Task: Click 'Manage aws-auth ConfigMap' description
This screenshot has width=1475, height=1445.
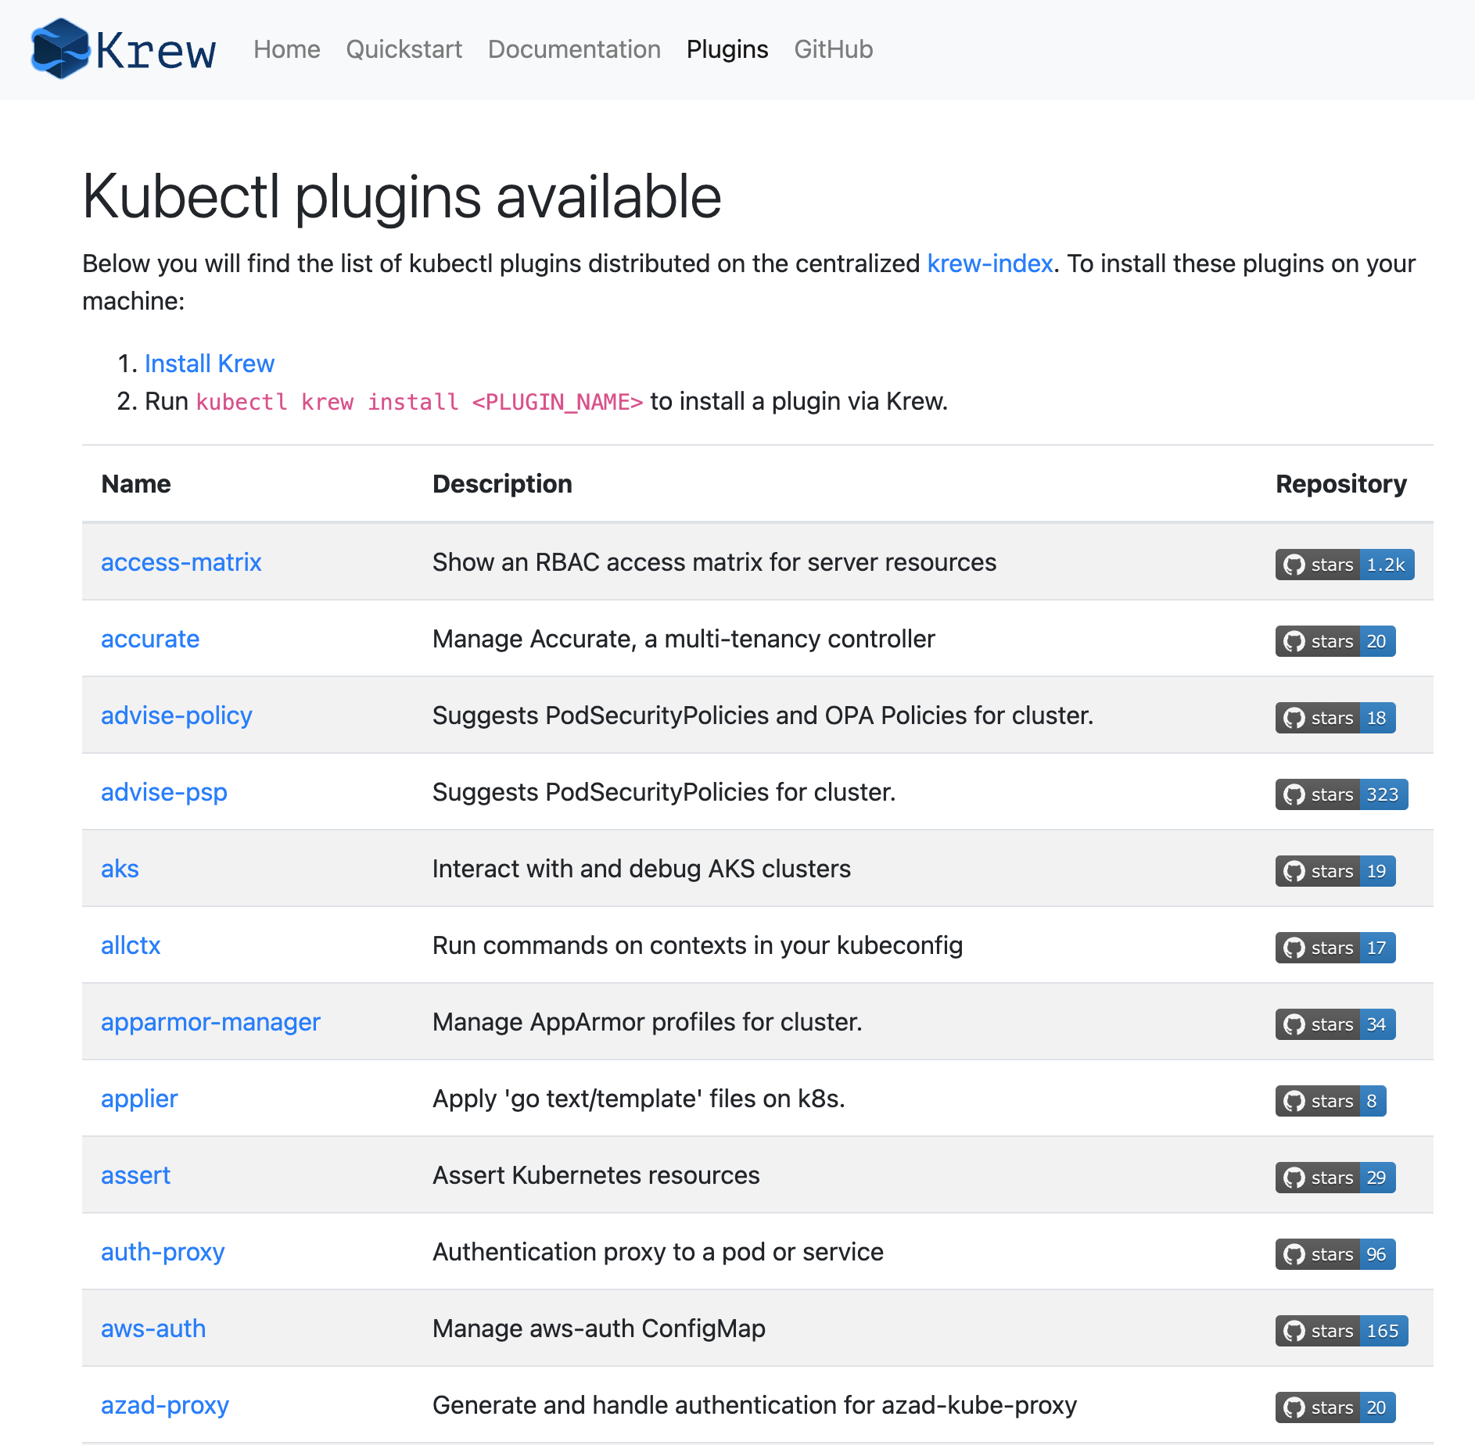Action: [x=599, y=1328]
